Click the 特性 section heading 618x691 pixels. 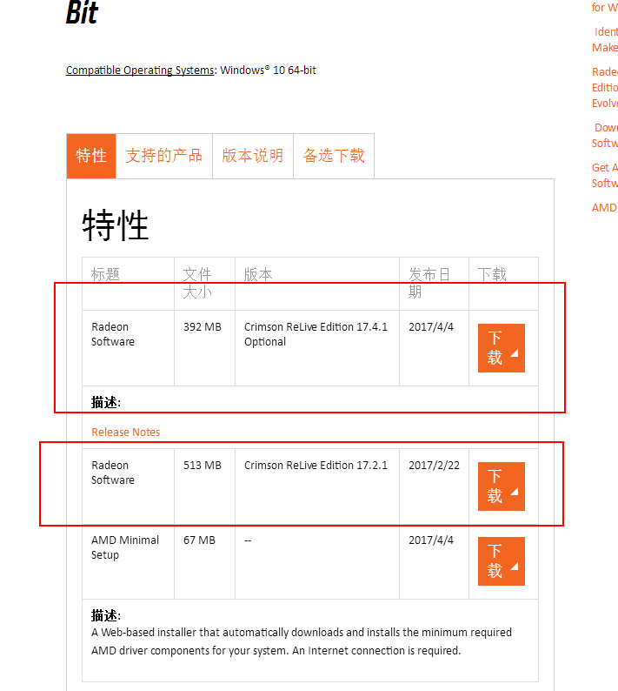(x=116, y=225)
